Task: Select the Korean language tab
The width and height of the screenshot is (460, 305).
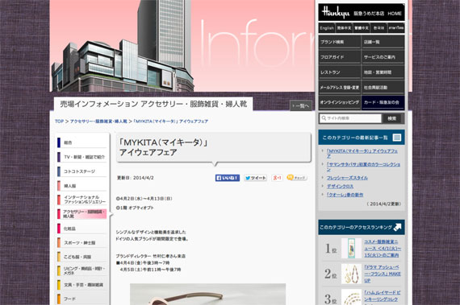Action: tap(378, 28)
